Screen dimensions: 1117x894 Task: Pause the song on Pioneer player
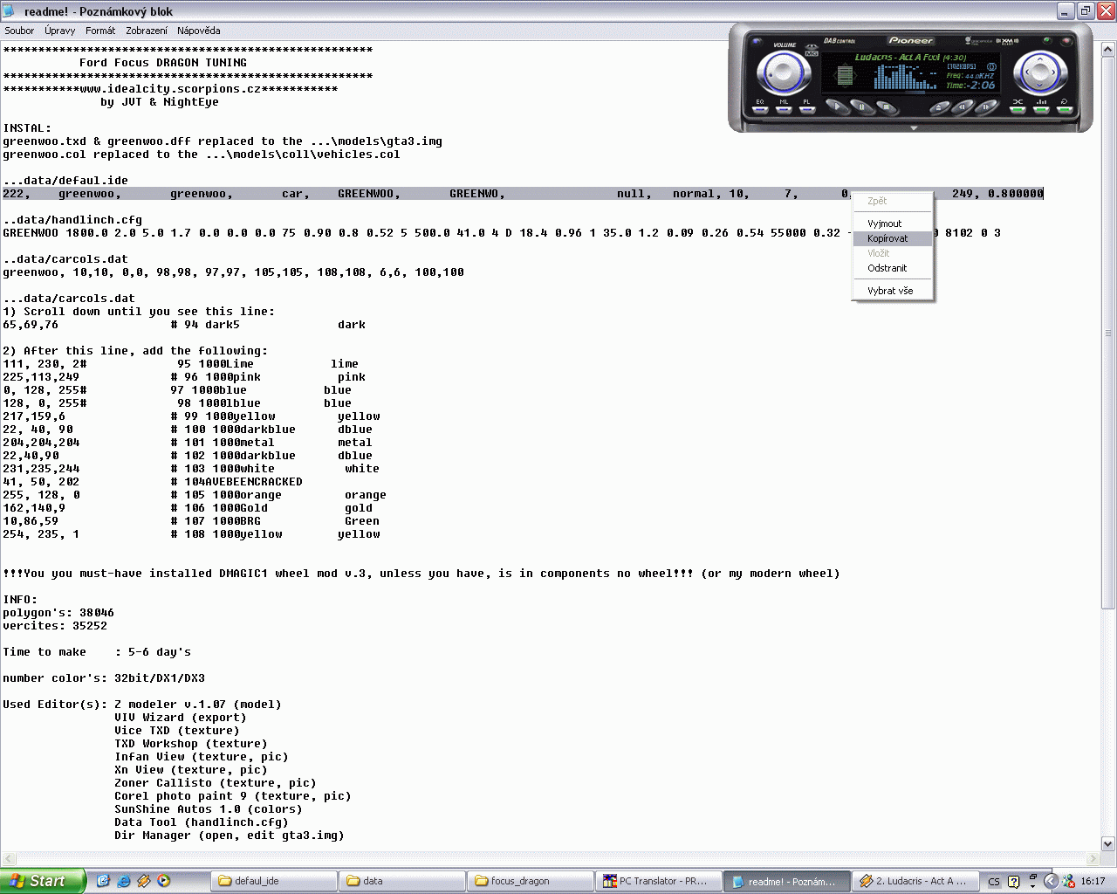pyautogui.click(x=861, y=107)
